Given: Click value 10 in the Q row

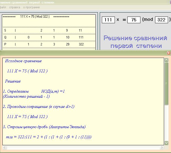Looking at the screenshot, I should [x=68, y=37].
